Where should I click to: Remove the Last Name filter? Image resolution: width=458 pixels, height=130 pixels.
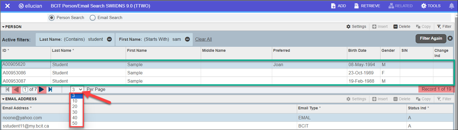click(109, 39)
